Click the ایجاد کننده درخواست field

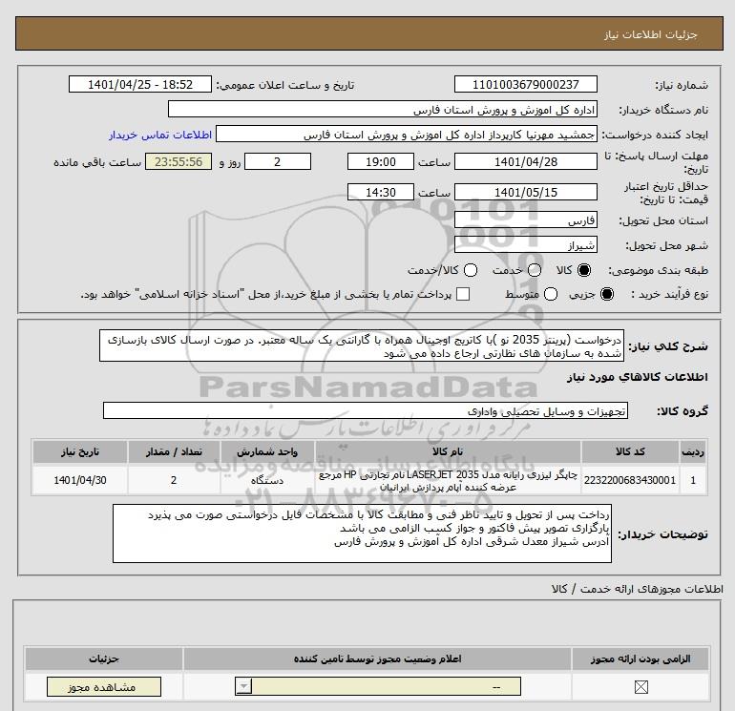click(407, 134)
